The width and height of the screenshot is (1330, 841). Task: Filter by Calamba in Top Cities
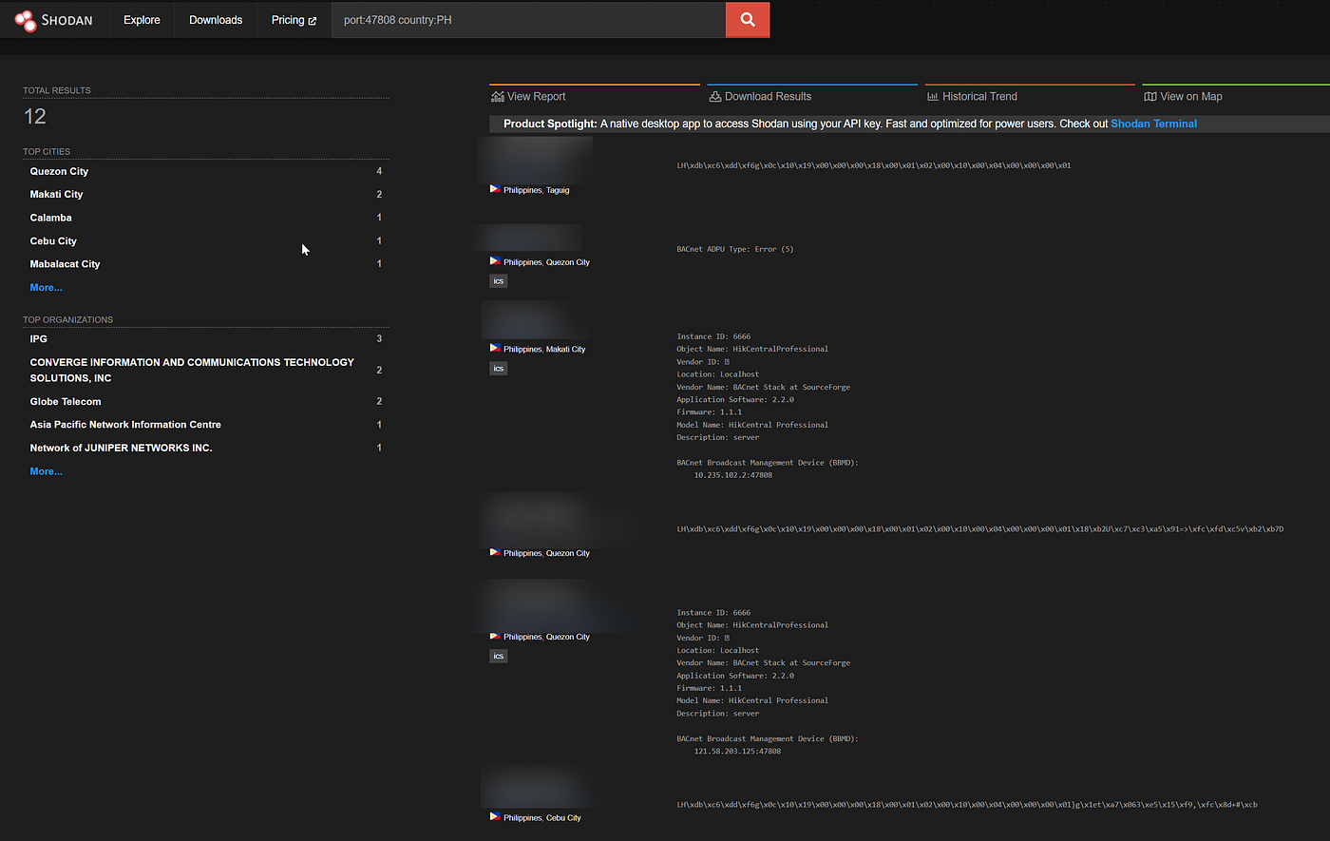pos(50,218)
